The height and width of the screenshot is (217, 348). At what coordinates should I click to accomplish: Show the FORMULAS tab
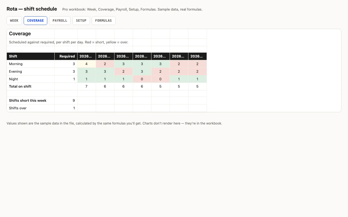click(103, 21)
